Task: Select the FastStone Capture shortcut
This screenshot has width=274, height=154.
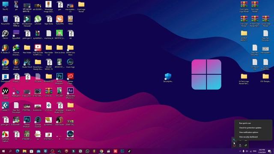Action: coord(6,136)
